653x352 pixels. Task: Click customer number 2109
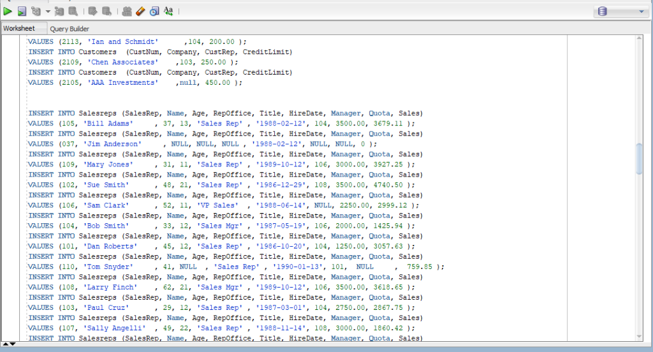coord(70,62)
